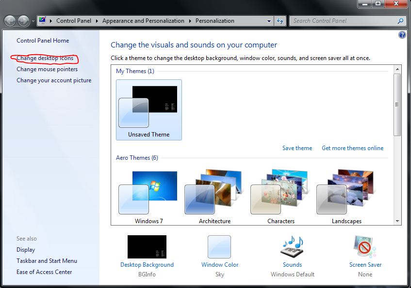
Task: Open the Help question mark icon
Action: tap(402, 35)
